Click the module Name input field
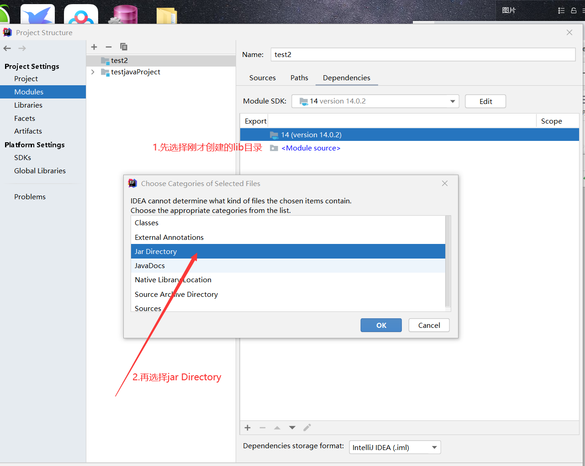 423,54
